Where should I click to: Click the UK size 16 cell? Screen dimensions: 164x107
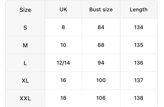63,80
